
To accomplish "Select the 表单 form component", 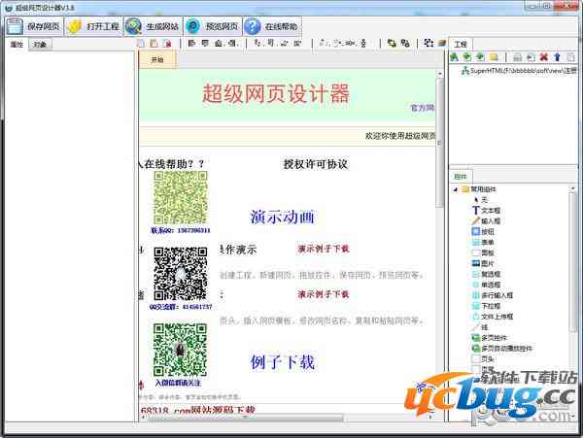I will [483, 242].
